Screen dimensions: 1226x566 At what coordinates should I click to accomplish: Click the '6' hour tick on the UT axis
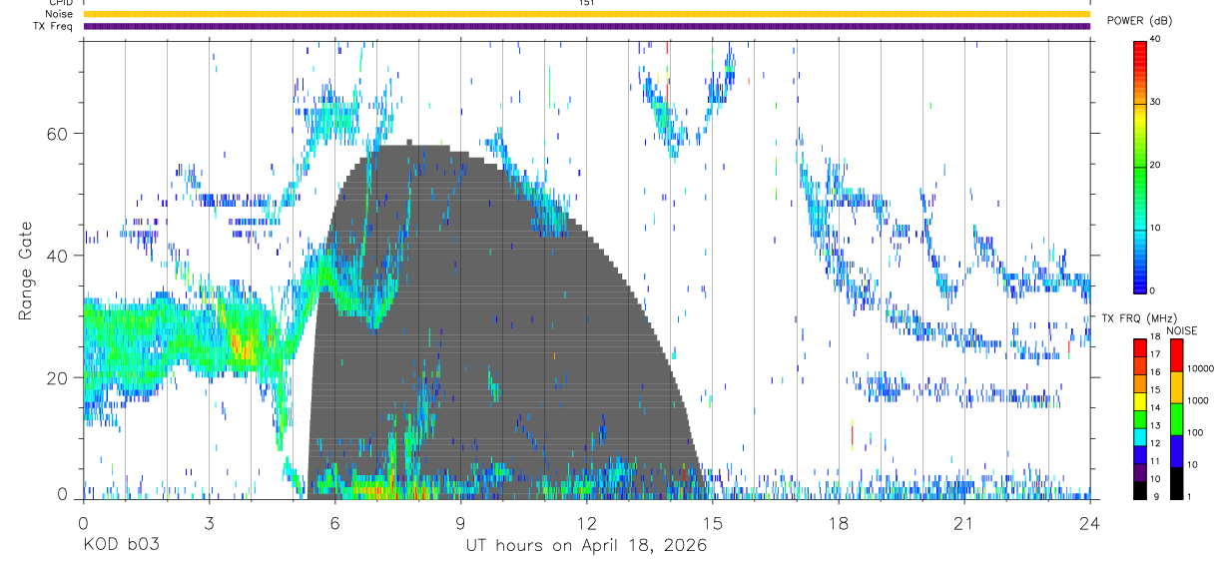click(x=334, y=522)
